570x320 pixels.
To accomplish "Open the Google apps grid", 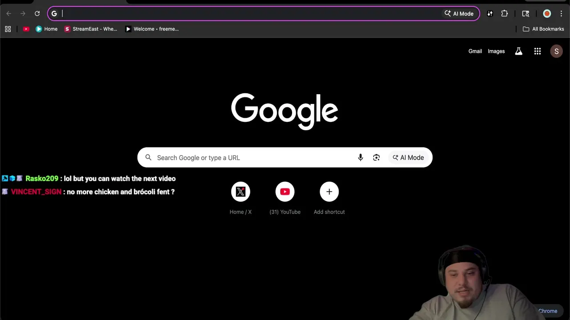I will 537,51.
